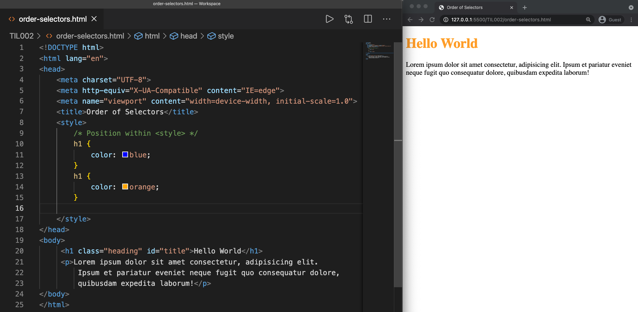Viewport: 638px width, 312px height.
Task: Open a new browser tab
Action: [x=525, y=8]
